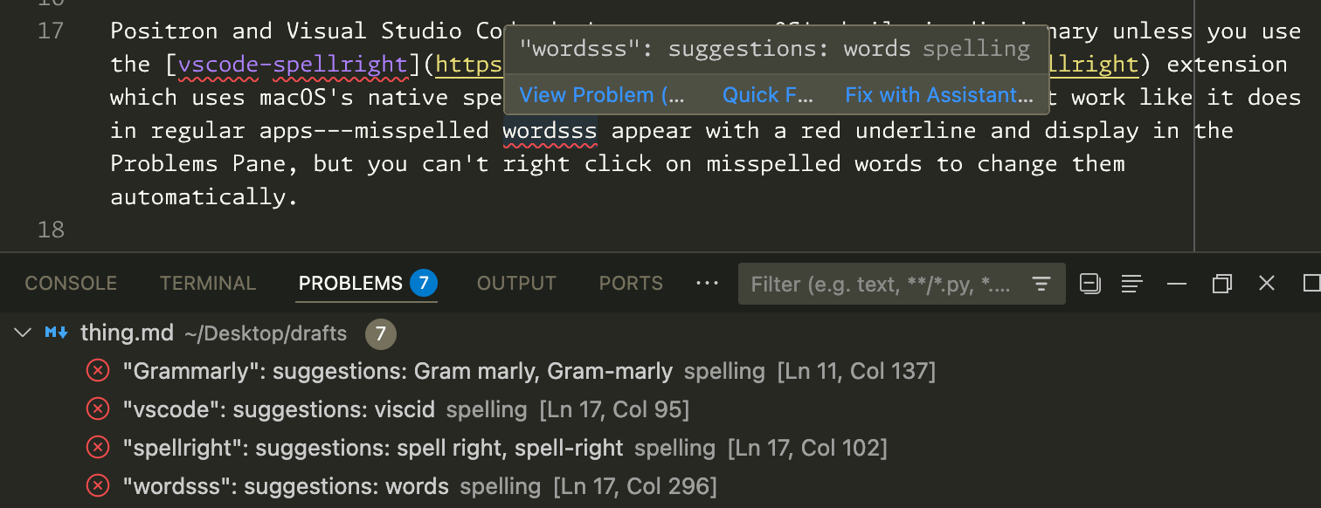Show the Output tab
Image resolution: width=1321 pixels, height=508 pixels.
click(x=516, y=284)
